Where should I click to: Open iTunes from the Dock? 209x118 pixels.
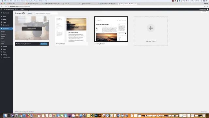pyautogui.click(x=73, y=115)
